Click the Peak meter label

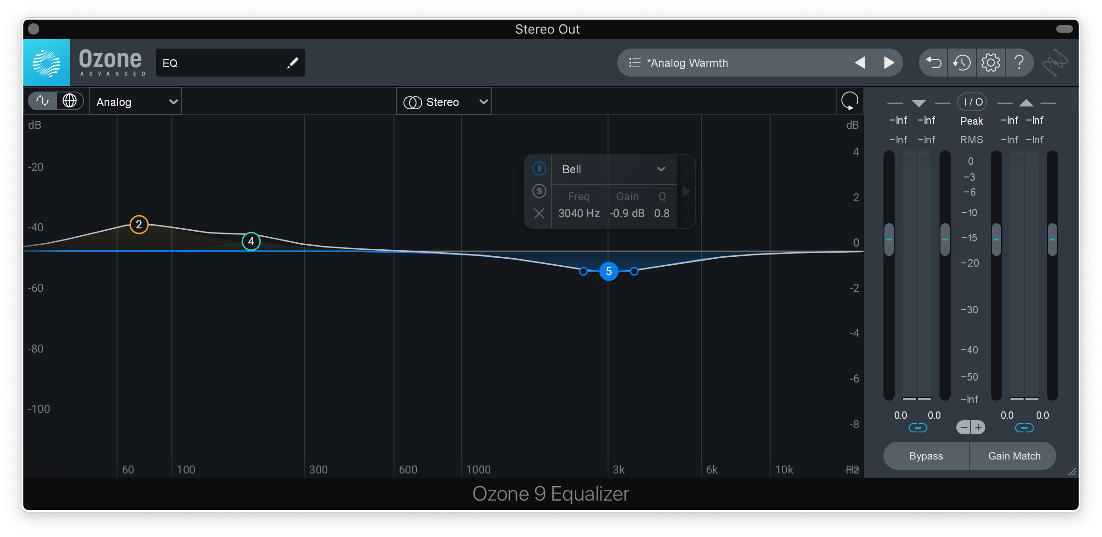click(x=972, y=121)
